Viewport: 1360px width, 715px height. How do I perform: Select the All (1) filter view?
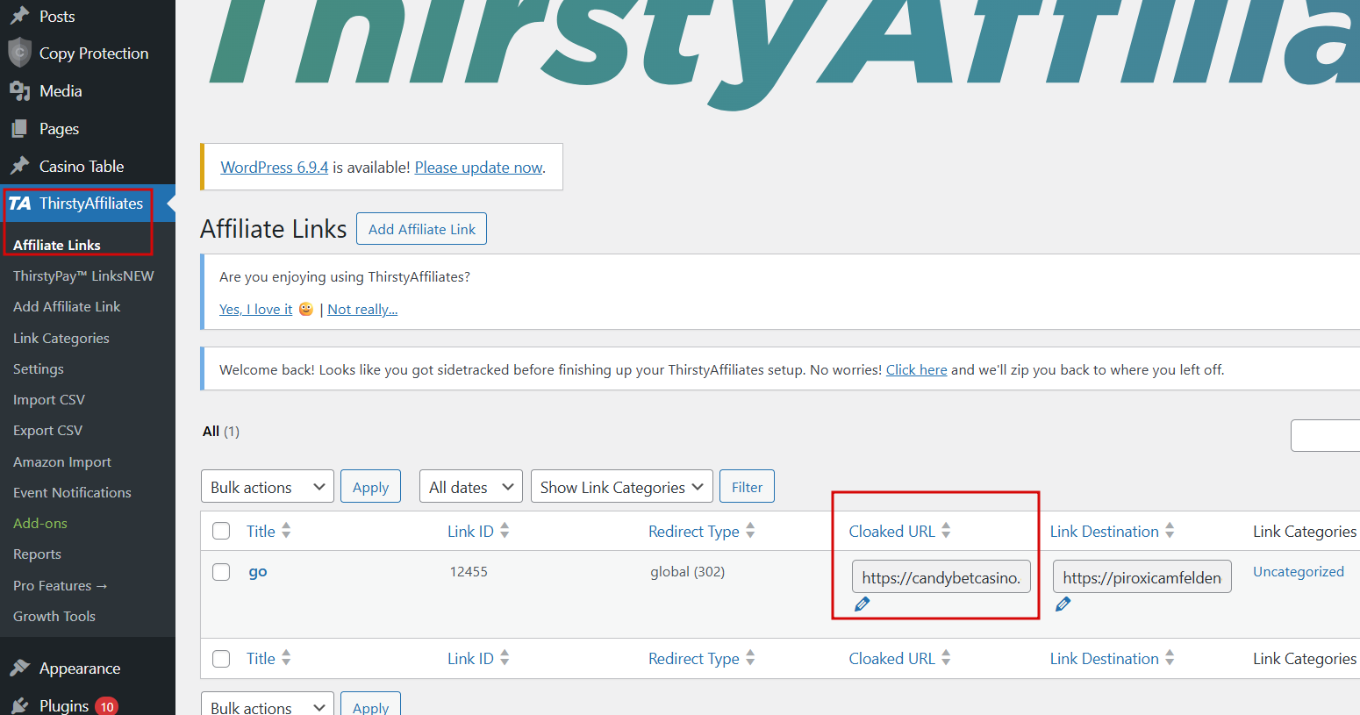point(220,431)
